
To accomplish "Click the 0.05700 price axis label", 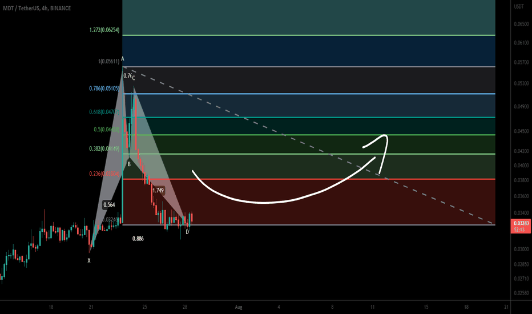I will [521, 62].
